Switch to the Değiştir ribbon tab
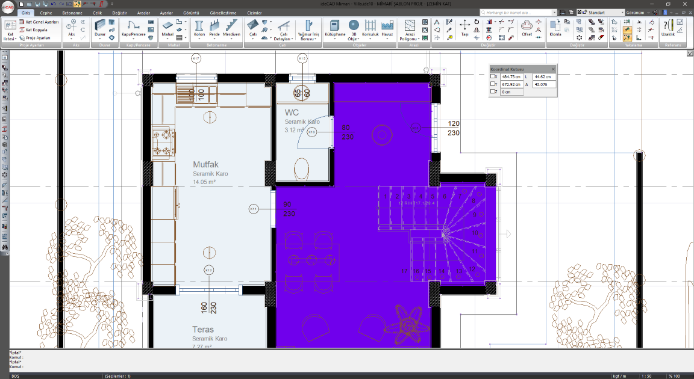The height and width of the screenshot is (379, 694). click(x=119, y=13)
